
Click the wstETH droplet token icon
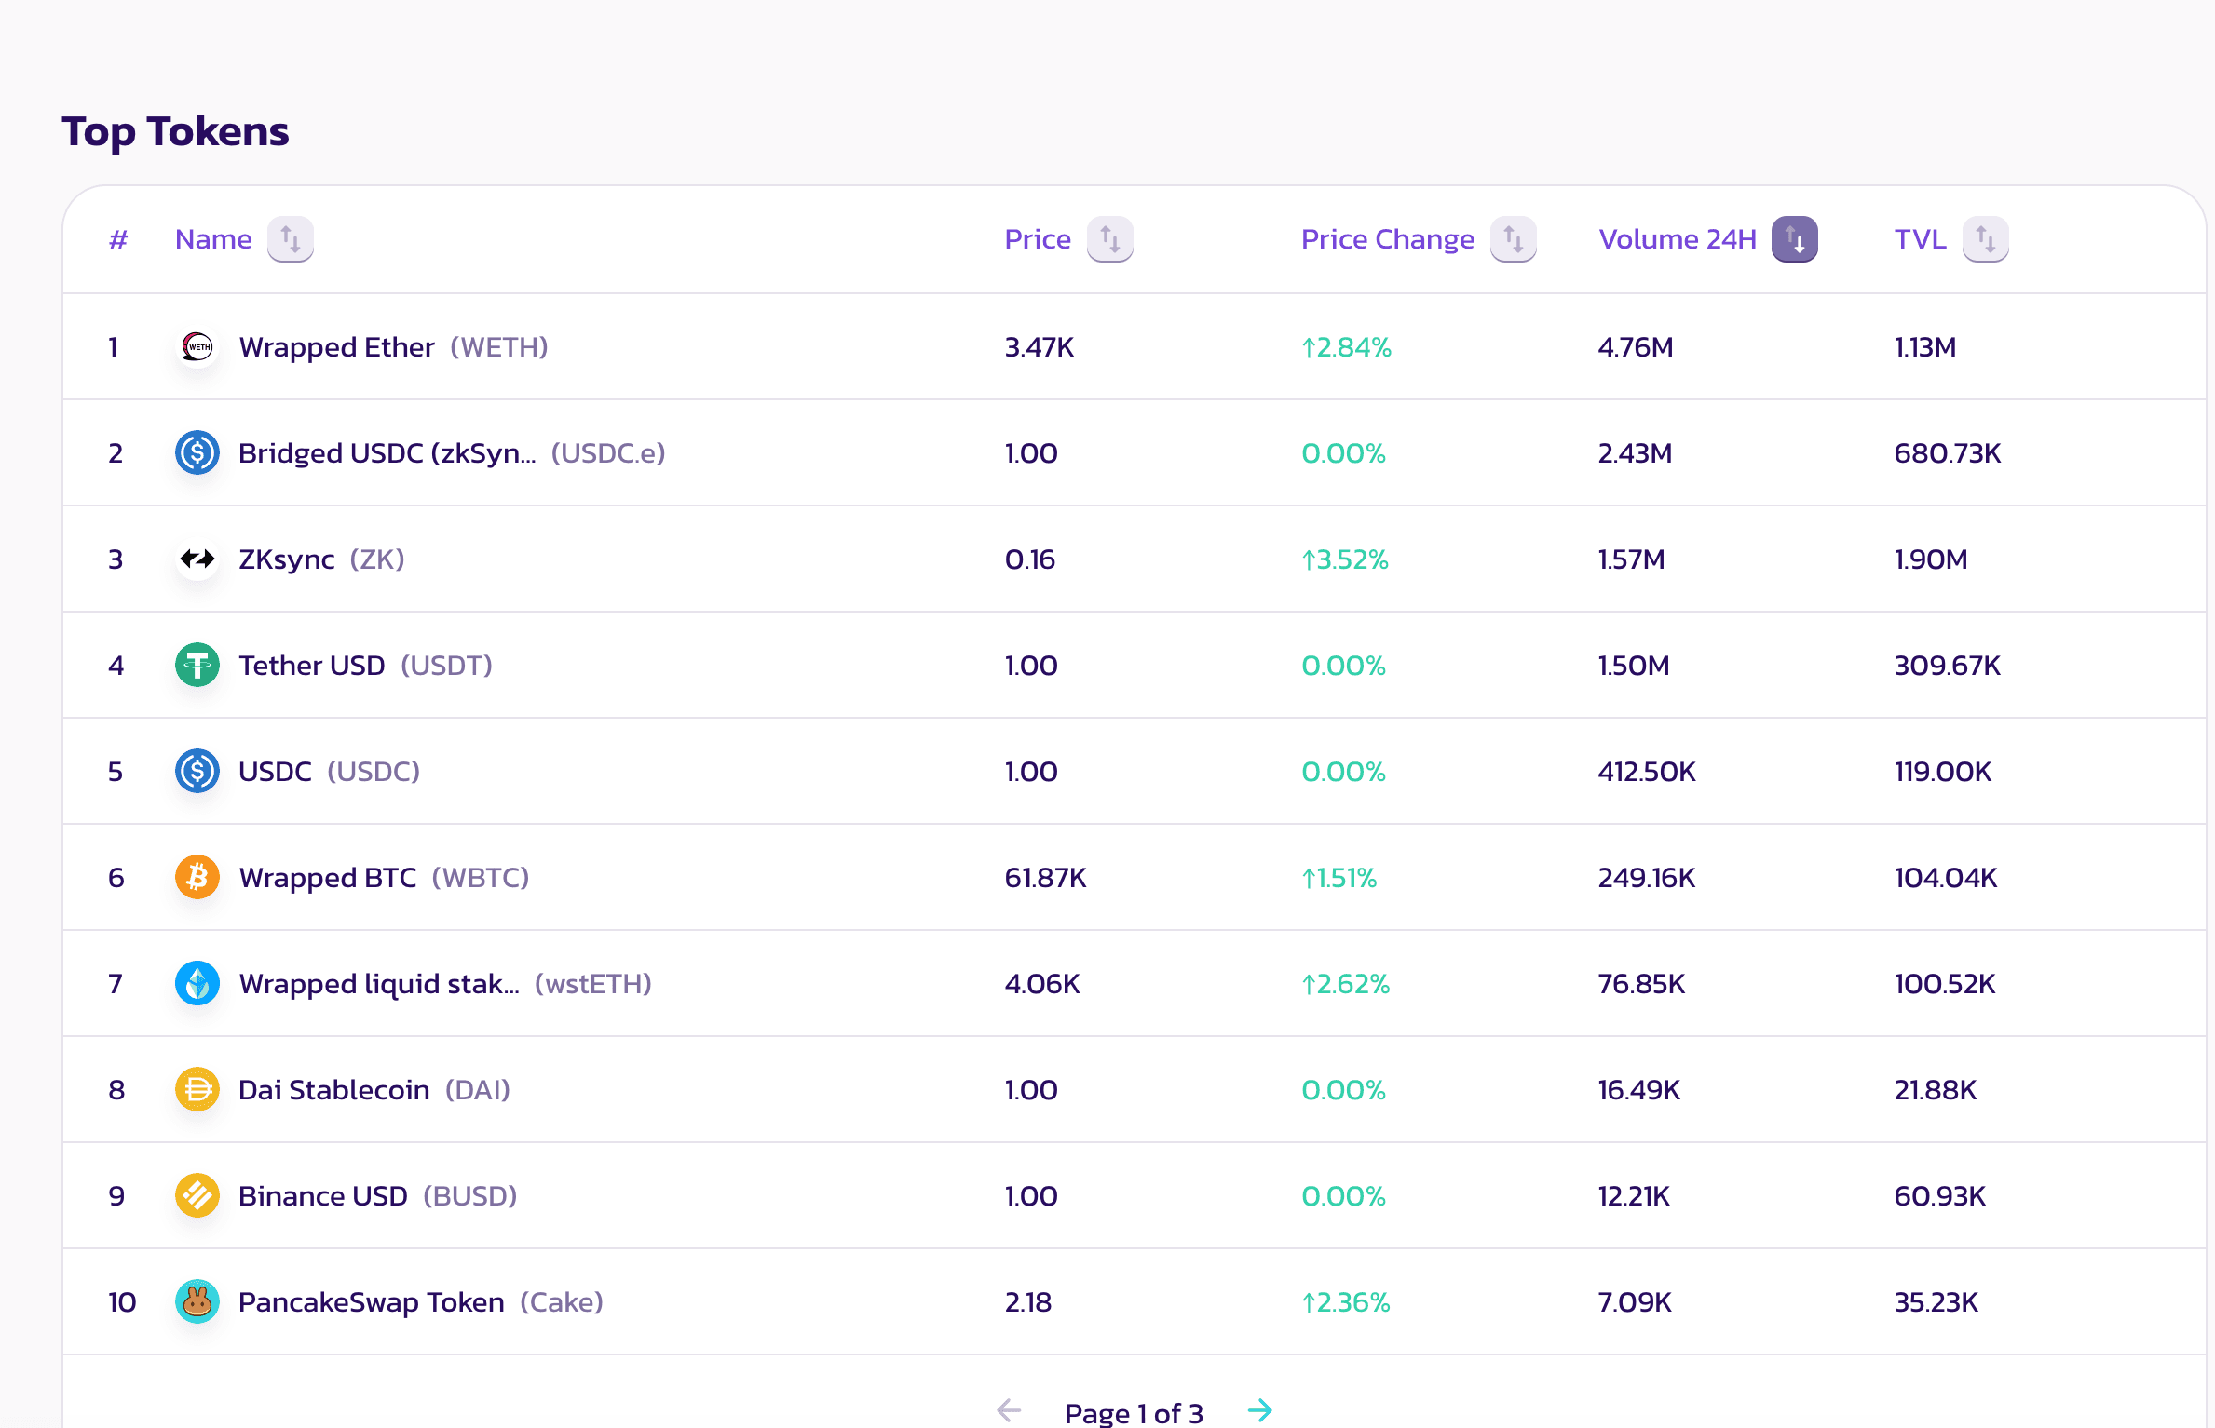[197, 984]
